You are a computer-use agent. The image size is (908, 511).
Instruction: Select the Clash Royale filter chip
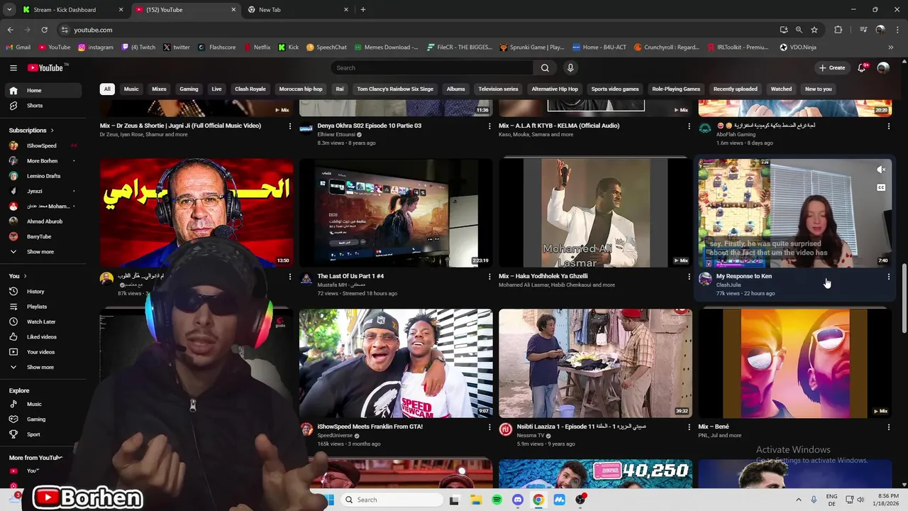pos(250,89)
